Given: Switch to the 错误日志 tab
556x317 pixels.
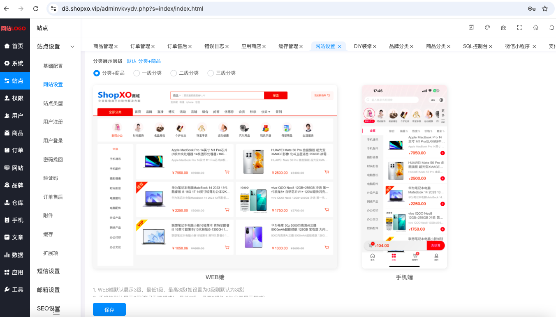Looking at the screenshot, I should pos(214,46).
